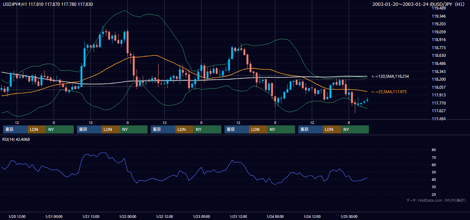Click the 1/22 00:00 time axis marker
The height and width of the screenshot is (220, 470).
(x=128, y=217)
